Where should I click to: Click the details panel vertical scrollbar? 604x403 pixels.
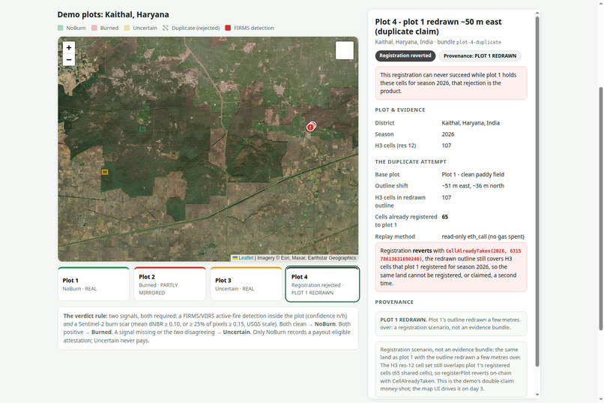pyautogui.click(x=537, y=191)
